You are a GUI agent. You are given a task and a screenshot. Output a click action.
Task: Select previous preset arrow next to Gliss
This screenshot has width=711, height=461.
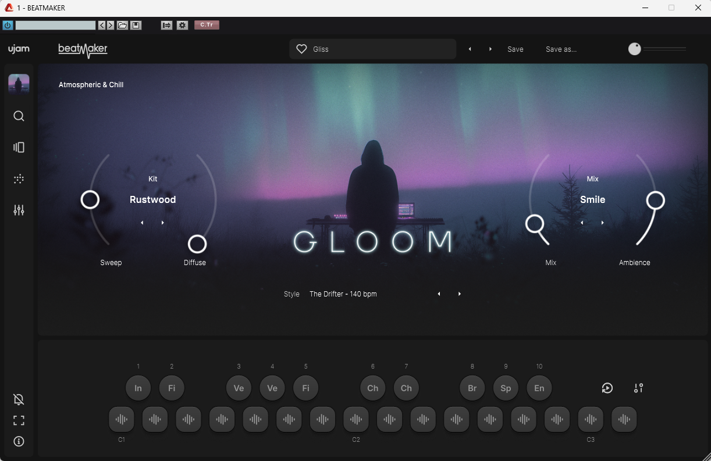[470, 49]
